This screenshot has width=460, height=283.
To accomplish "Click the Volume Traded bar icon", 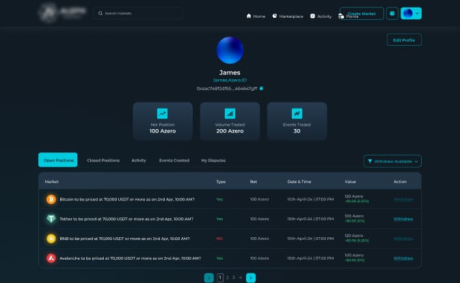I will pyautogui.click(x=230, y=113).
